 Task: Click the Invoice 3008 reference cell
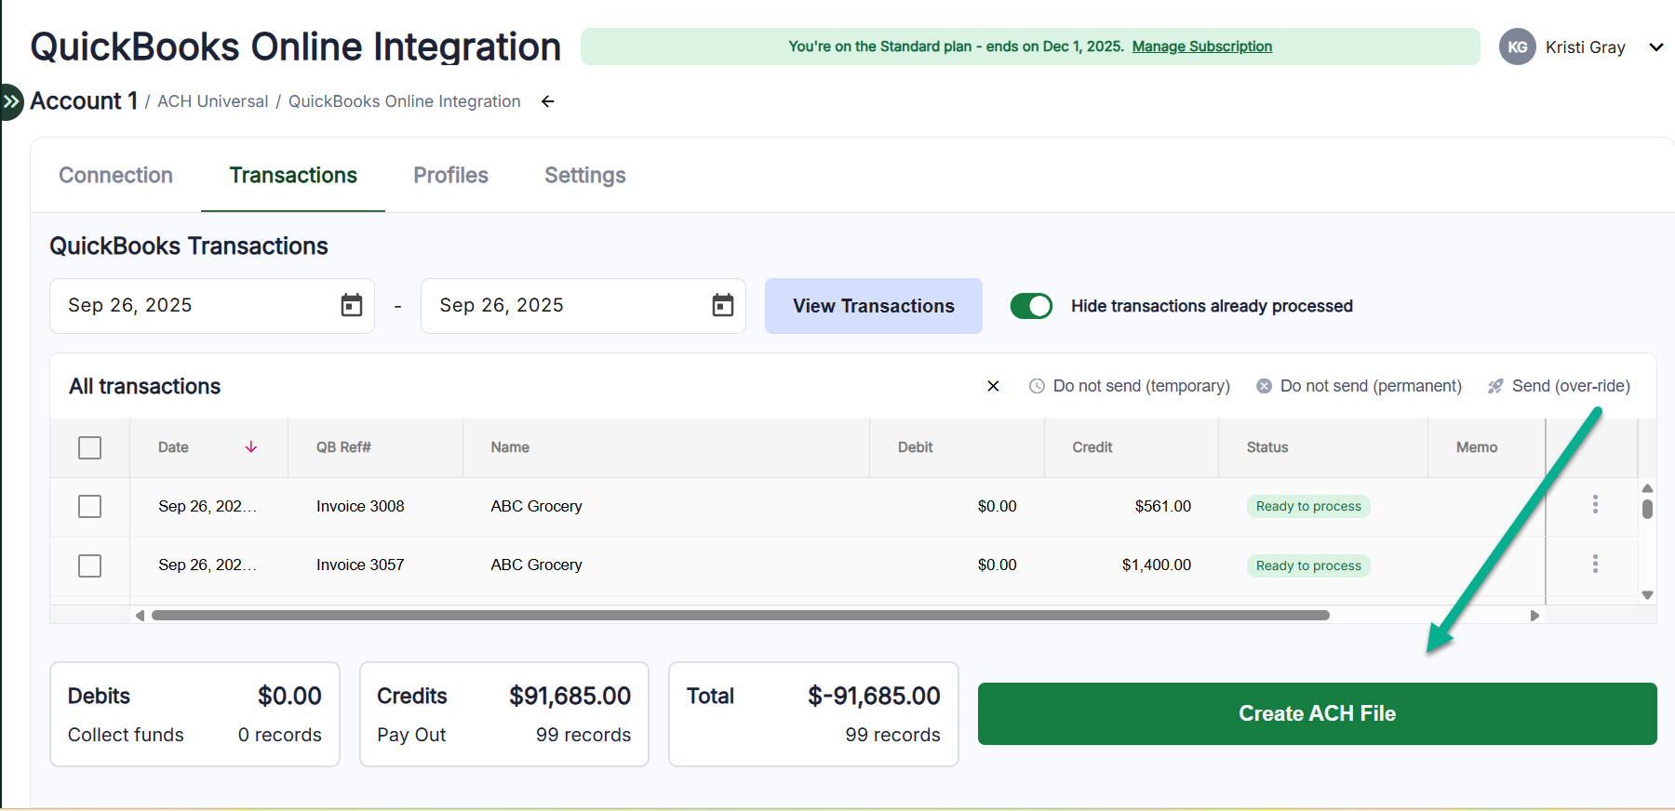click(360, 506)
